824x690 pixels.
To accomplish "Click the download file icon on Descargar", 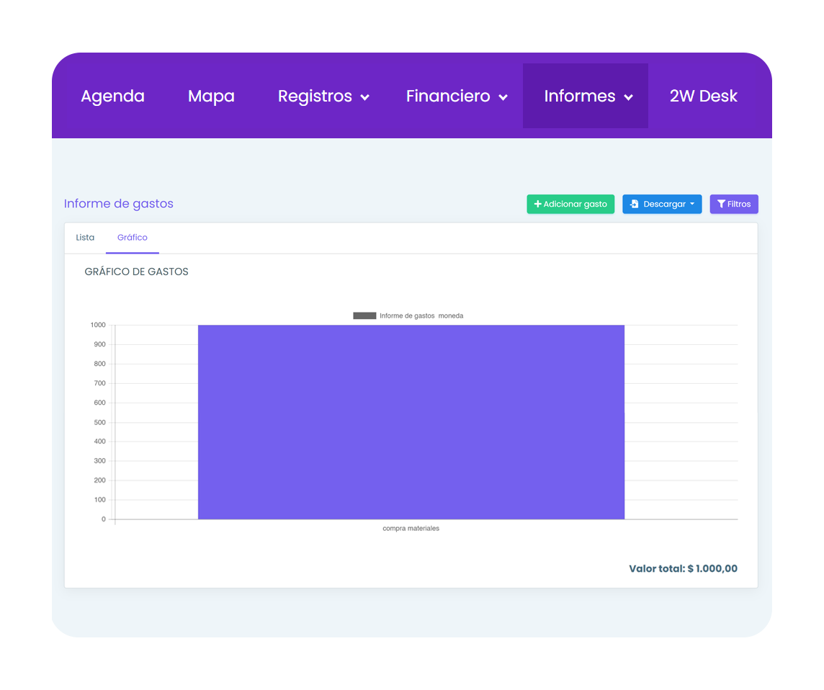I will [x=634, y=205].
